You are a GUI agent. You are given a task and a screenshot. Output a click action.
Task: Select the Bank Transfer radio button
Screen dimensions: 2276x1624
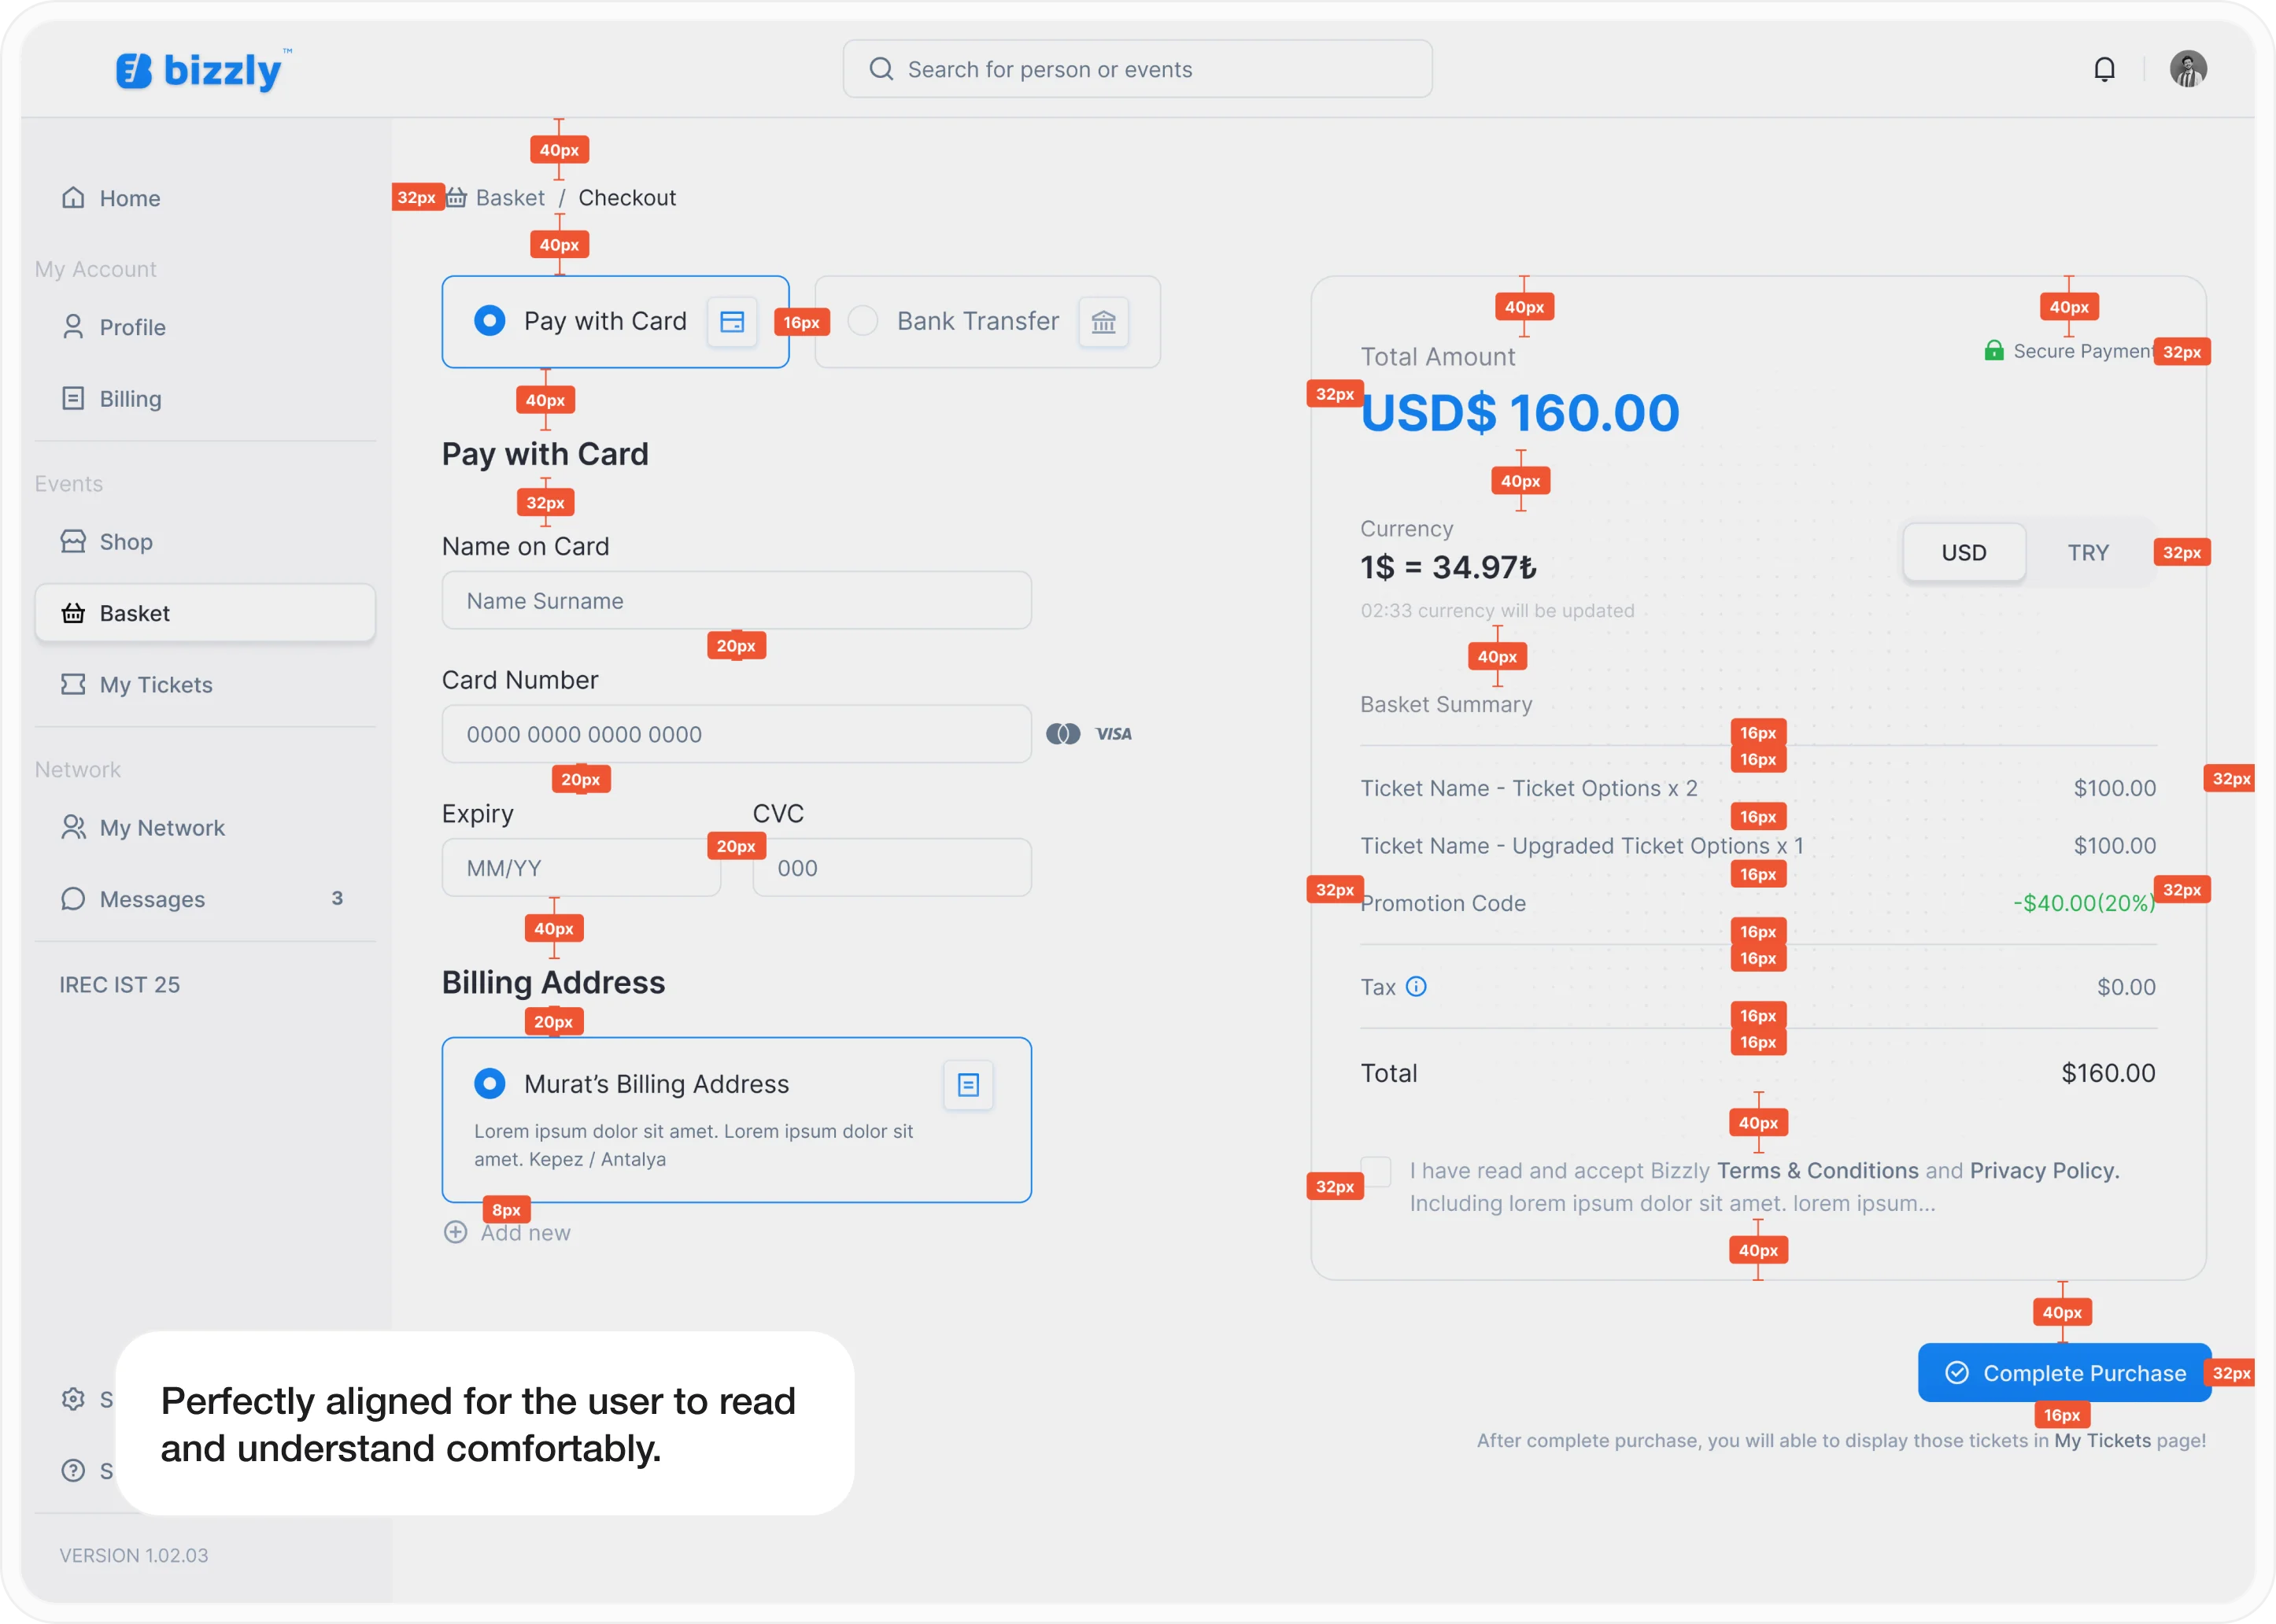(862, 321)
